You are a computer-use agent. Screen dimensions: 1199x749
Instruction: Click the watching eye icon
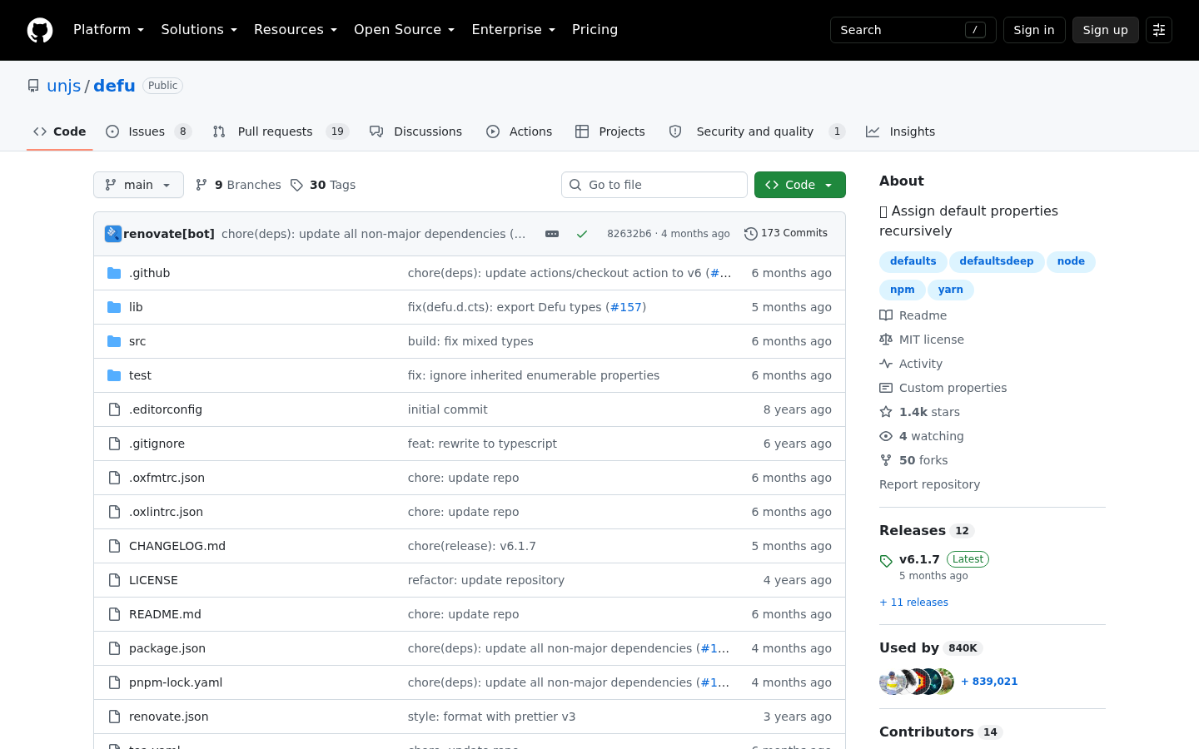886,436
